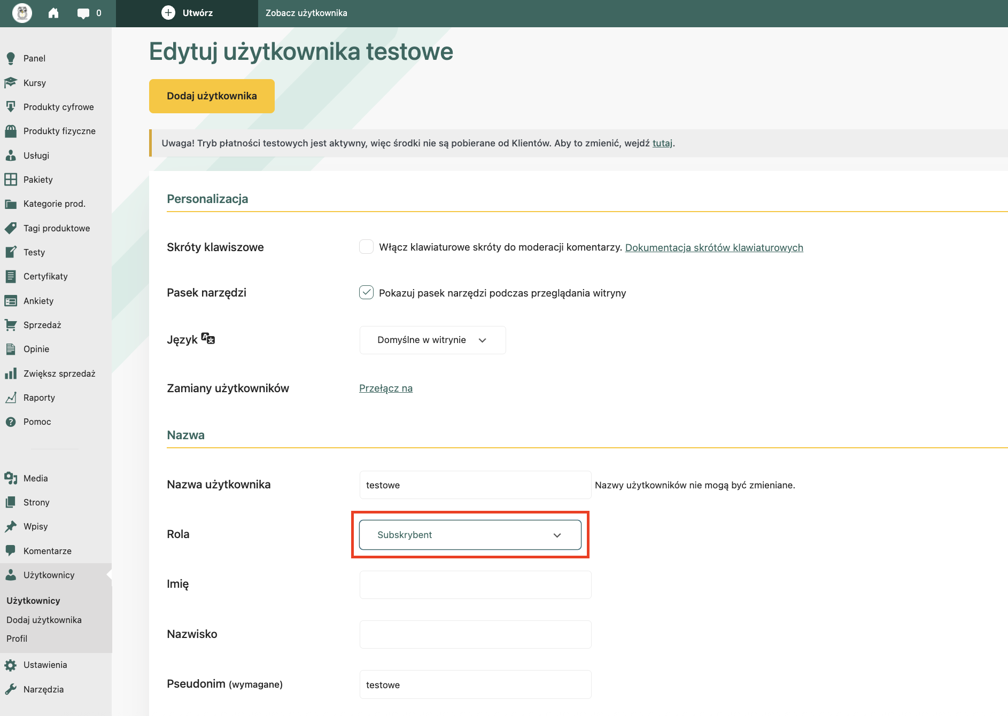
Task: Open Ustawienia gear icon in sidebar
Action: (11, 665)
